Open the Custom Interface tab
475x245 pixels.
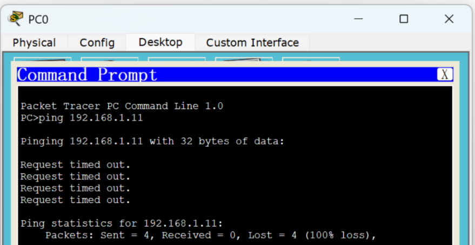[x=252, y=43]
